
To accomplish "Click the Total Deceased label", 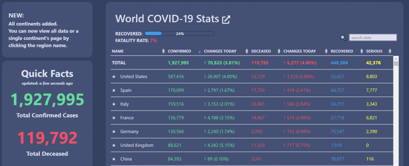I will pos(47,154).
